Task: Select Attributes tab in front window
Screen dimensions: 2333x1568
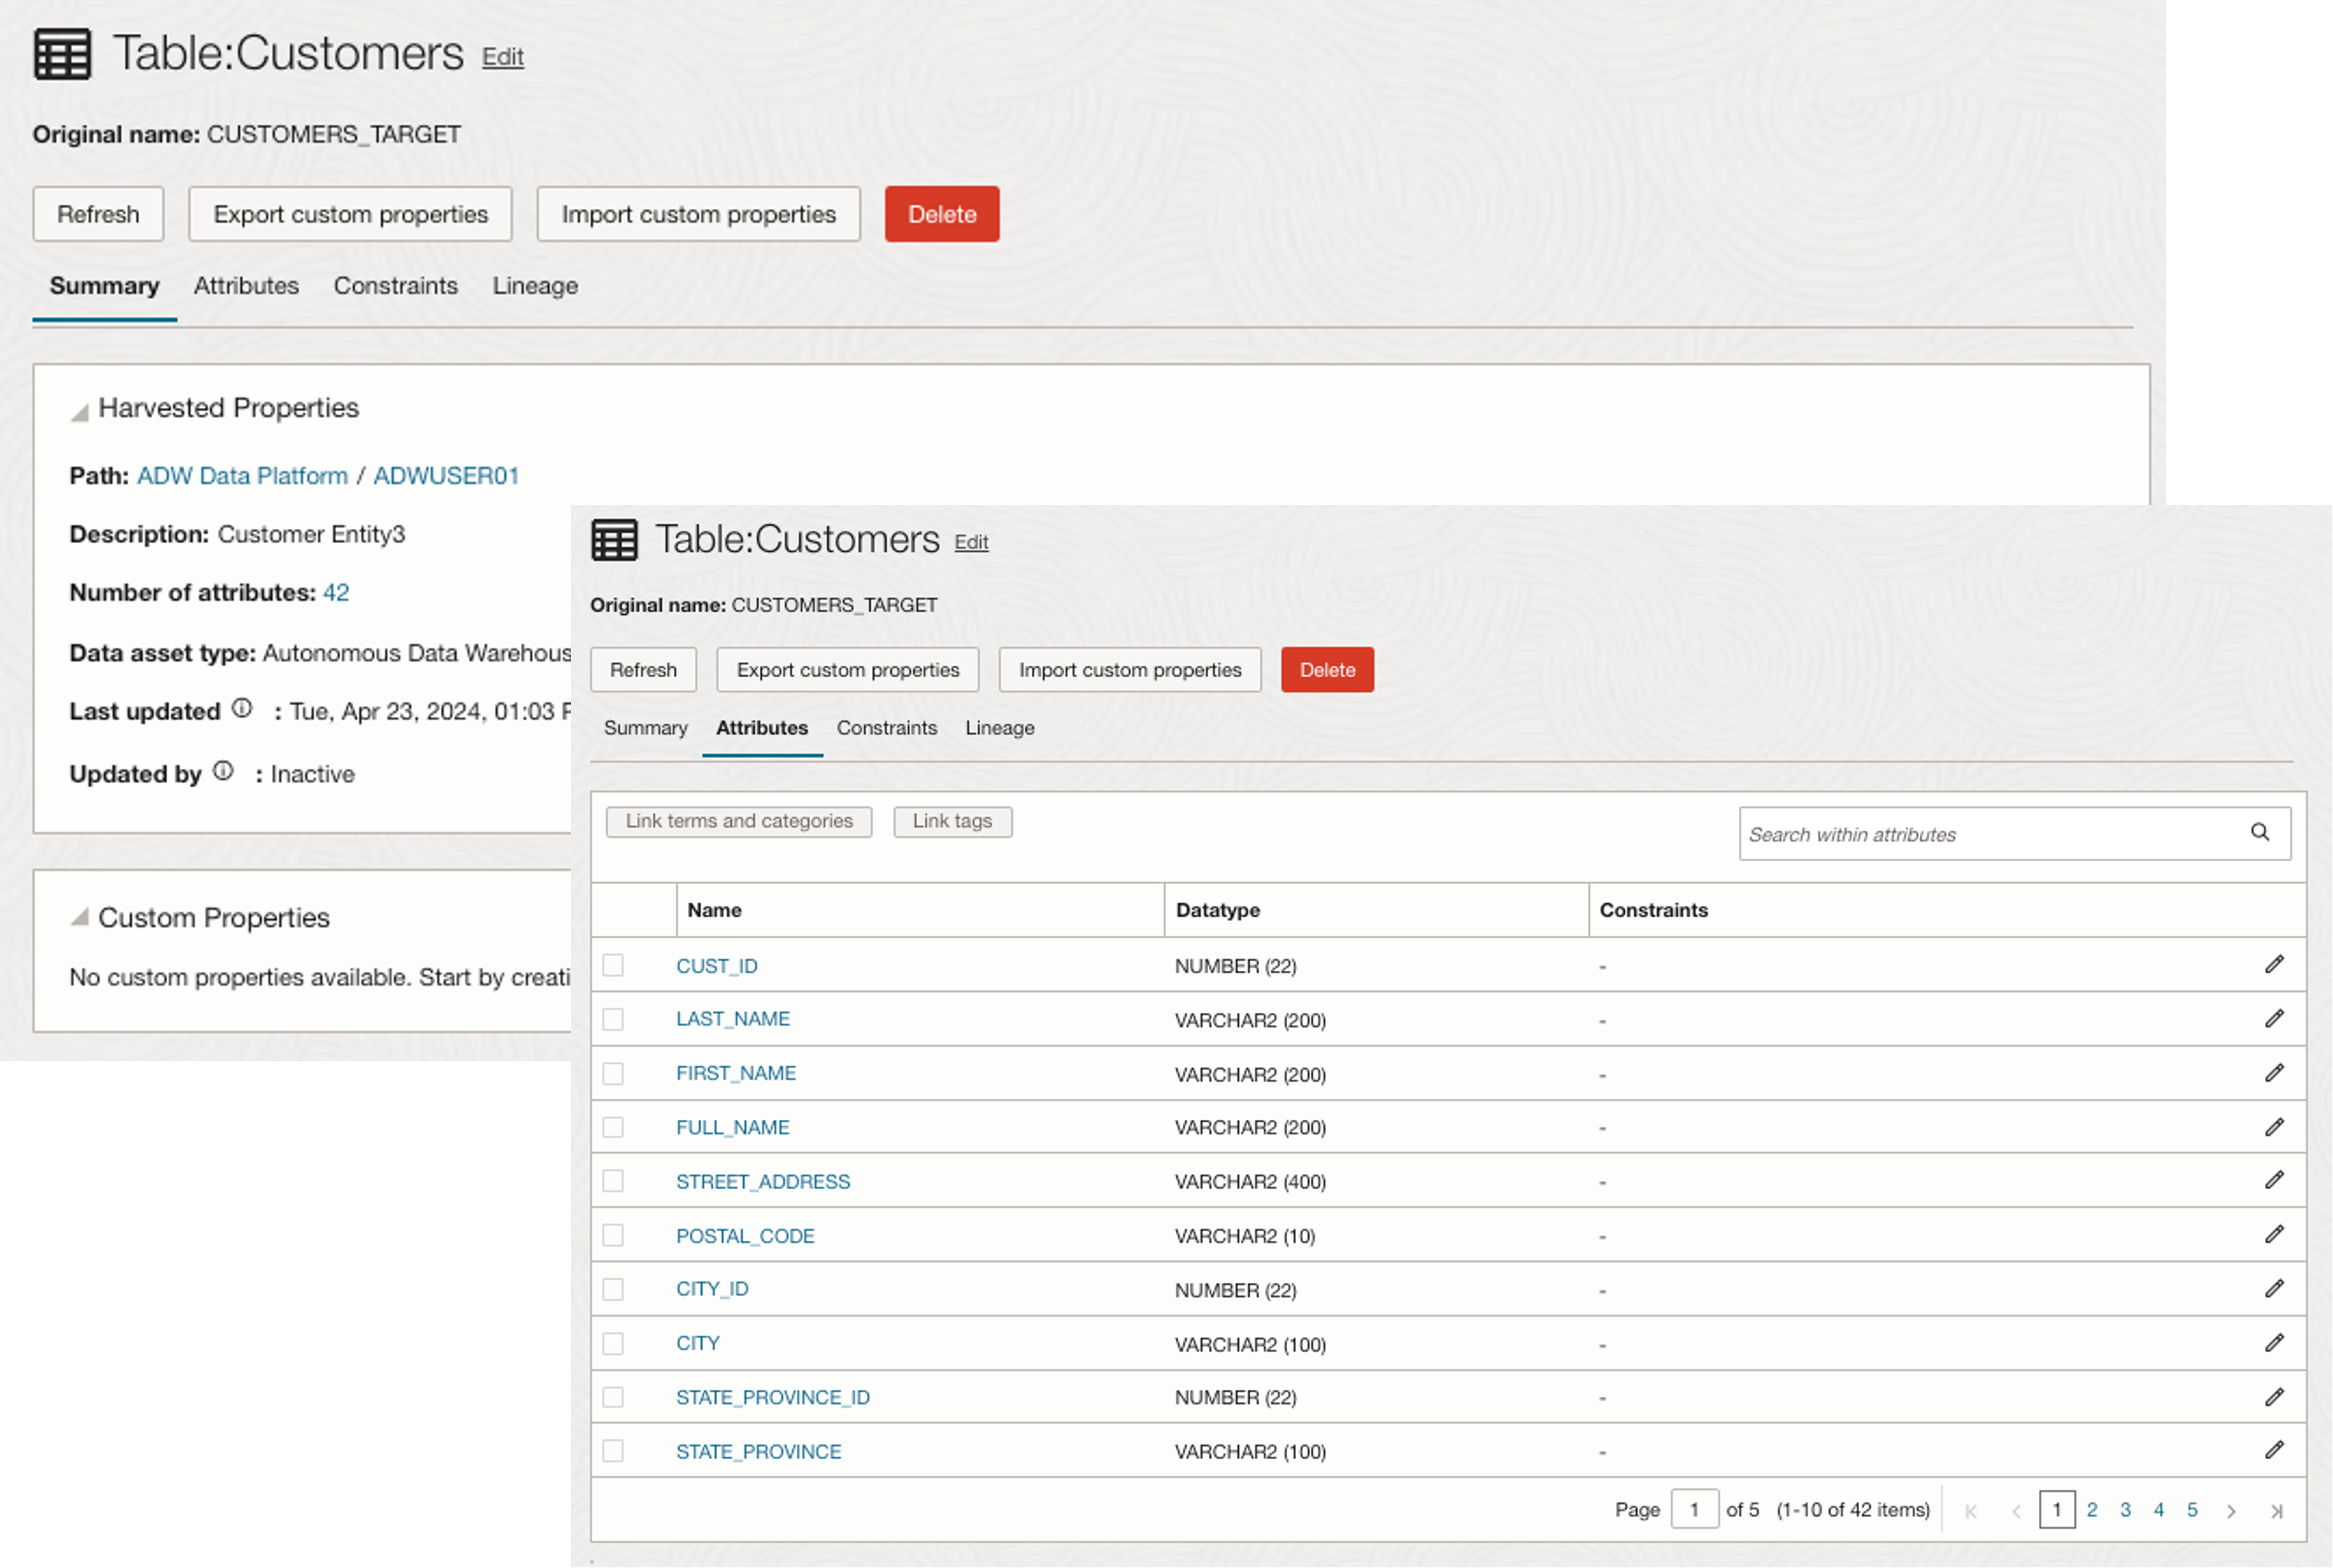Action: tap(762, 728)
